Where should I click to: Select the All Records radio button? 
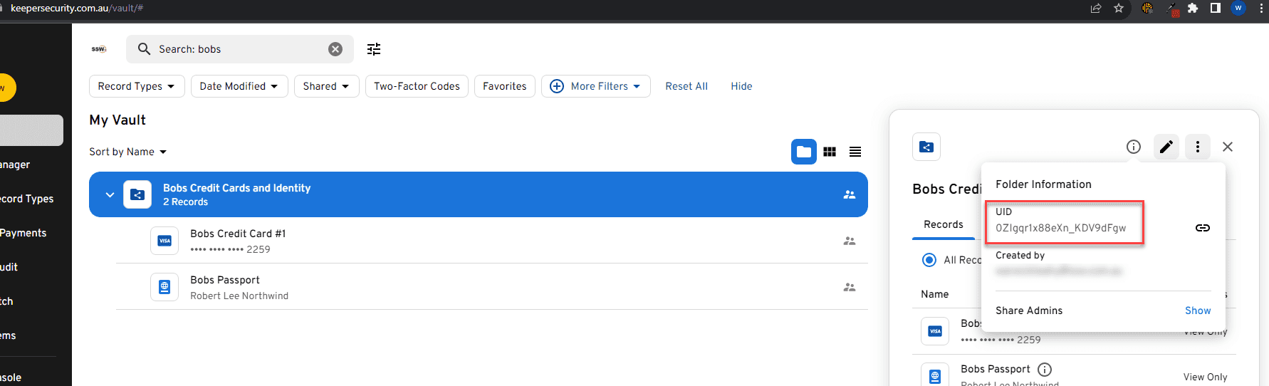tap(929, 260)
